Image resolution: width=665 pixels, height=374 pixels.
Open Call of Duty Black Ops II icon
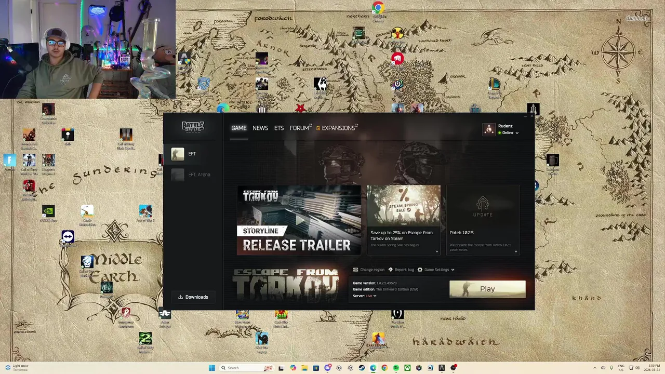pos(126,138)
